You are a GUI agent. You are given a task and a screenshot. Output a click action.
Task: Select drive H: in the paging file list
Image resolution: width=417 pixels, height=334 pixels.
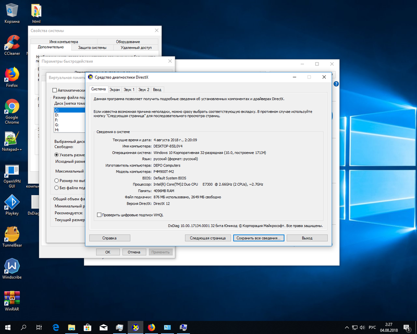coord(70,130)
